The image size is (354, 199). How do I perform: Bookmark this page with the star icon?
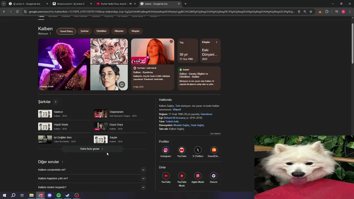[311, 12]
